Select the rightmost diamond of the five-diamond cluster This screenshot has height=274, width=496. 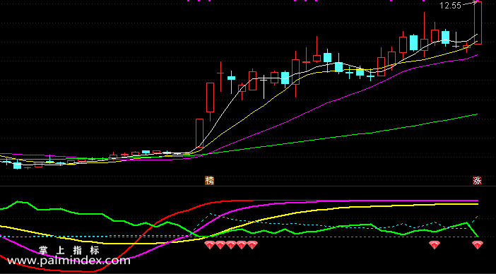(252, 244)
